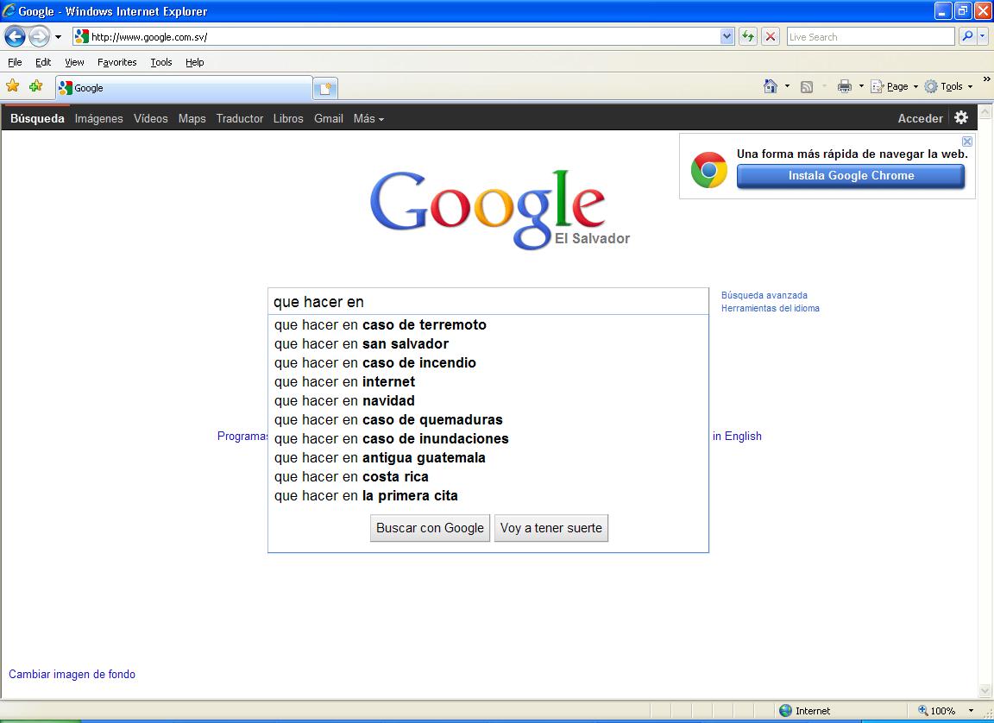Open the Page command bar menu
Screen dimensions: 994x723
click(895, 86)
